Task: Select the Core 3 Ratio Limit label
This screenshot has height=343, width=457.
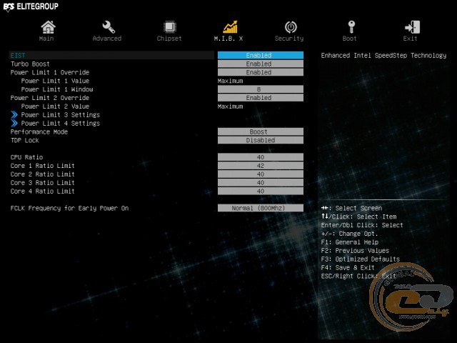Action: [43, 183]
